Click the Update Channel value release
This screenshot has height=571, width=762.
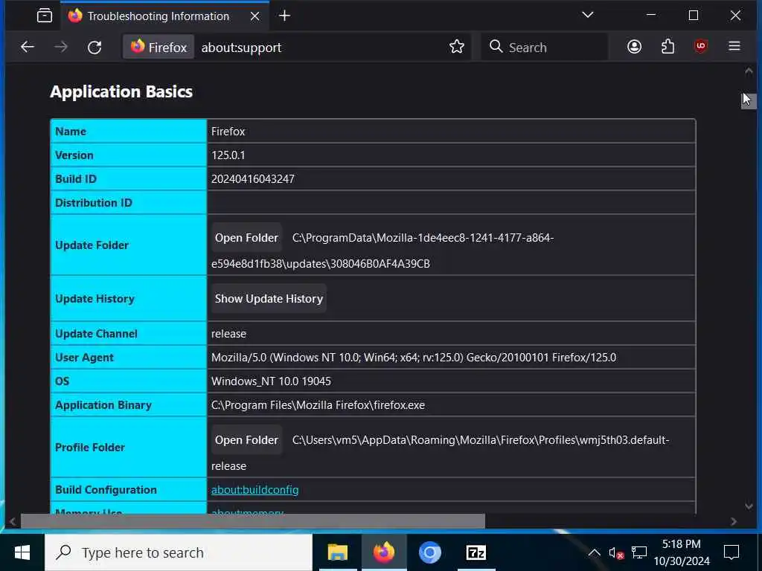(228, 334)
